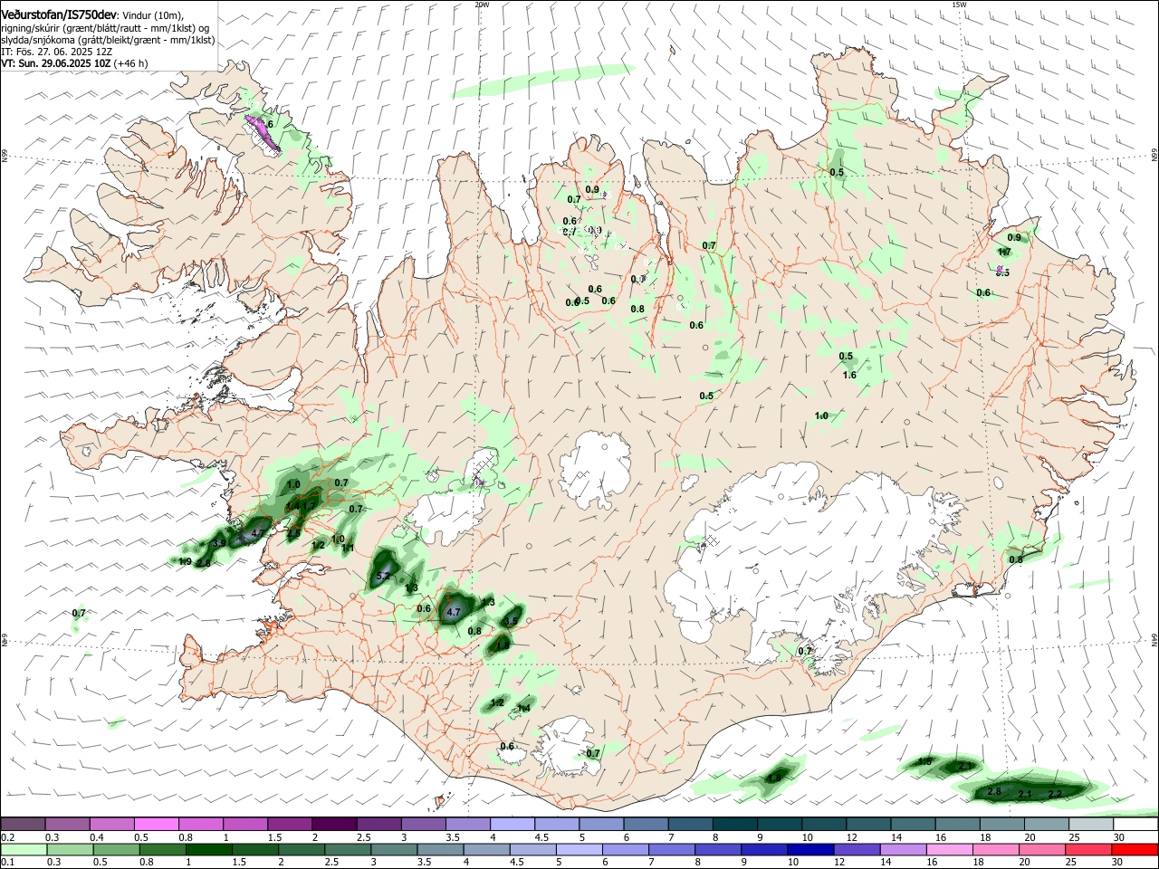Click the '0.2' label starting the upper legend
The width and height of the screenshot is (1159, 869).
(x=7, y=837)
